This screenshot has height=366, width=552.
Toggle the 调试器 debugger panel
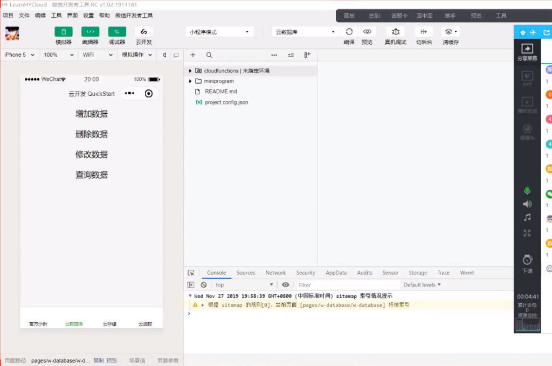[x=117, y=32]
